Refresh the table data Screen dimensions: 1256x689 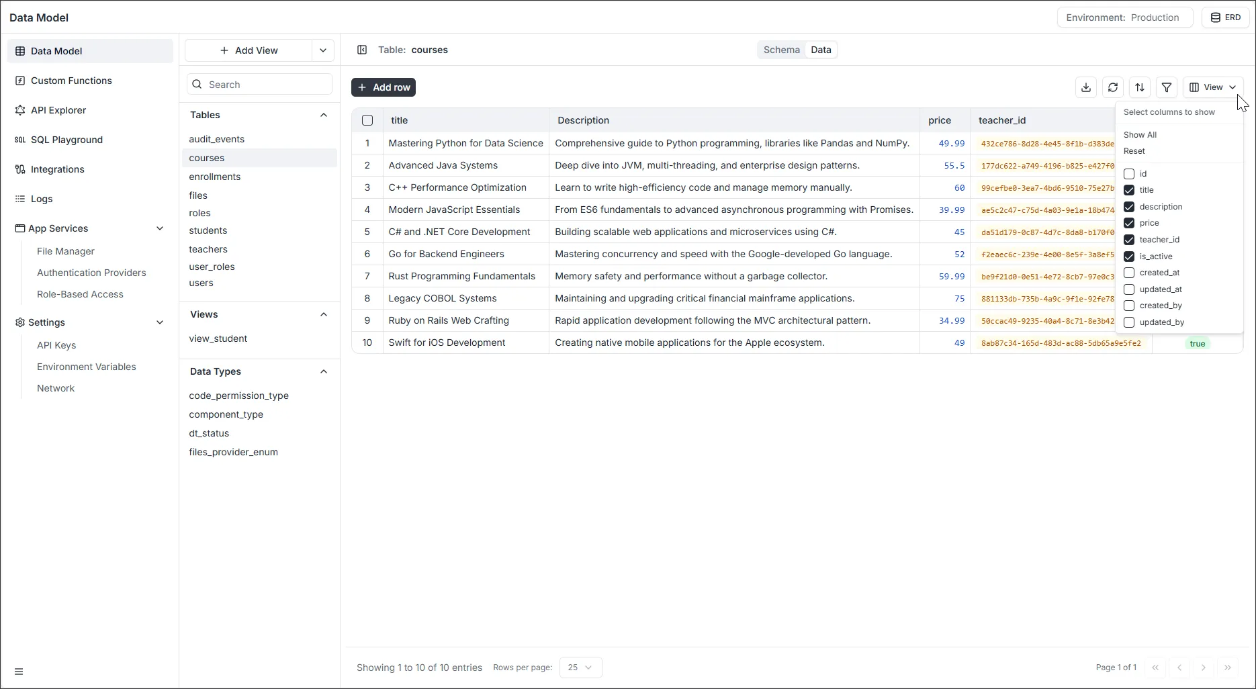pyautogui.click(x=1113, y=87)
